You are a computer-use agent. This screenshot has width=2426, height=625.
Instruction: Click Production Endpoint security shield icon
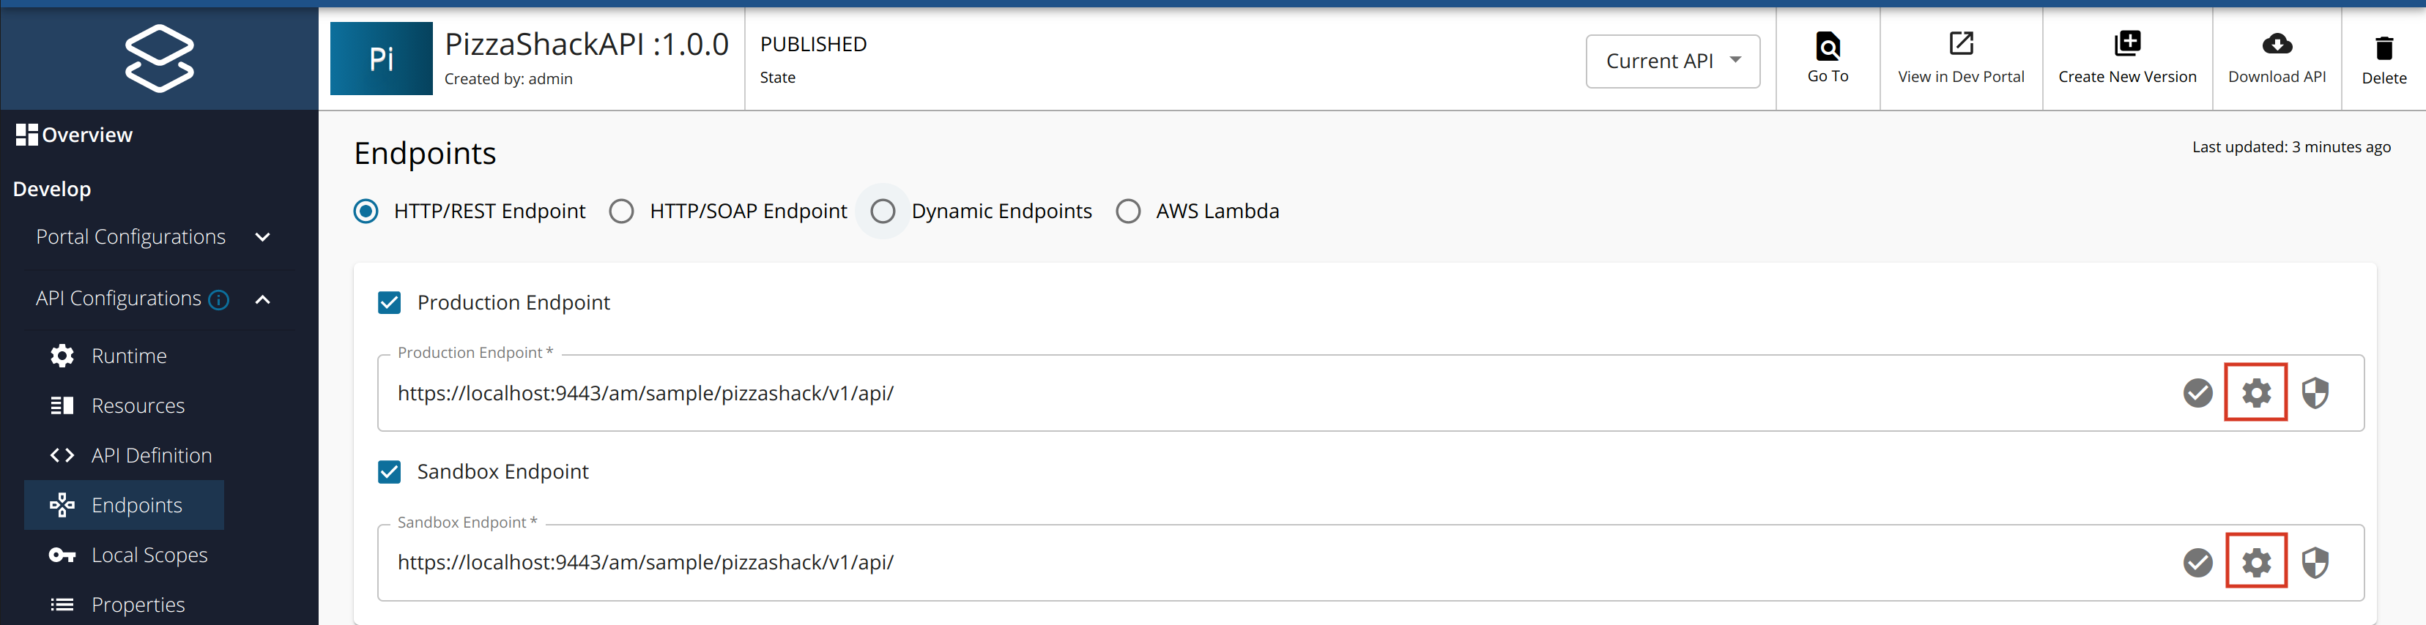[2315, 392]
